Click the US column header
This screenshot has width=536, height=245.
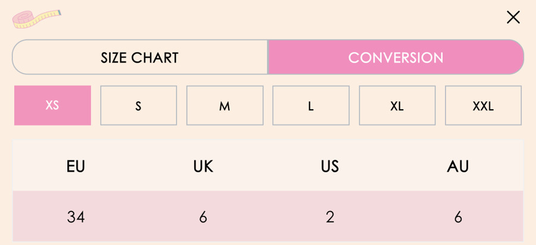(330, 166)
